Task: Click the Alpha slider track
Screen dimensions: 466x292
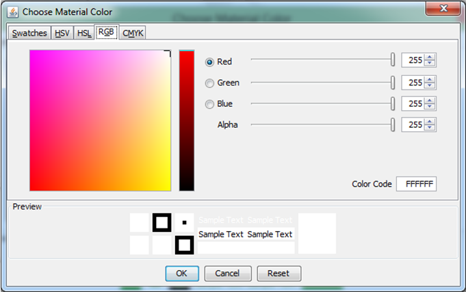Action: tap(322, 124)
